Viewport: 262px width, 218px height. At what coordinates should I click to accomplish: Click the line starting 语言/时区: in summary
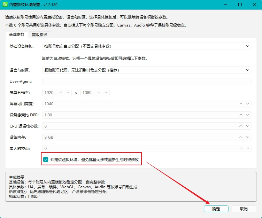(x=58, y=191)
